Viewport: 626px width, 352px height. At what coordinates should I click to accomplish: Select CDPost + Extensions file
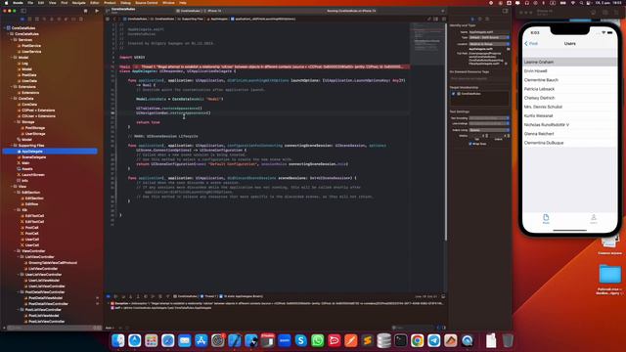point(38,110)
